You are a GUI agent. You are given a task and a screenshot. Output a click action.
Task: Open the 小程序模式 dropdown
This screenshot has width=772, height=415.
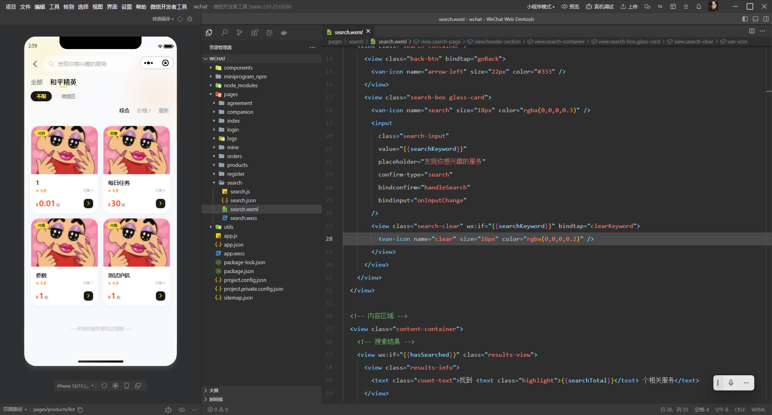[541, 6]
